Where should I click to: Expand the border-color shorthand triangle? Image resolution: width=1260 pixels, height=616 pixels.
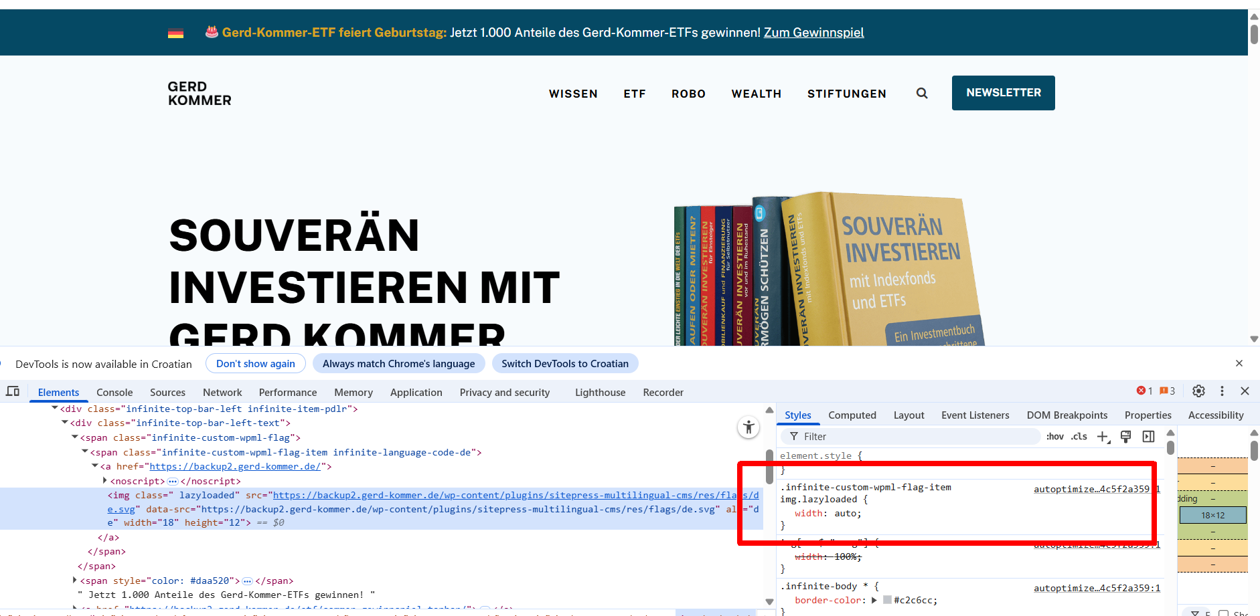(x=874, y=600)
